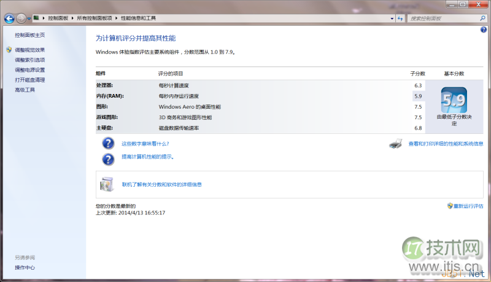This screenshot has width=491, height=282.
Task: Expand the 所有控制面板项 breadcrumb arrow
Action: pyautogui.click(x=116, y=19)
